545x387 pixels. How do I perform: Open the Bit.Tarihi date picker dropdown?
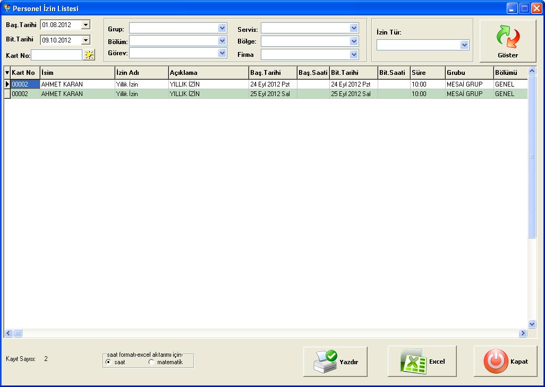(x=86, y=39)
